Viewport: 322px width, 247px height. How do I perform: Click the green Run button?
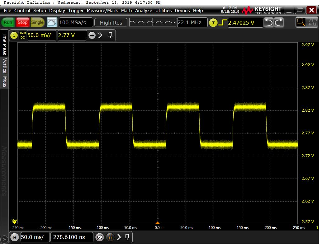pyautogui.click(x=8, y=23)
